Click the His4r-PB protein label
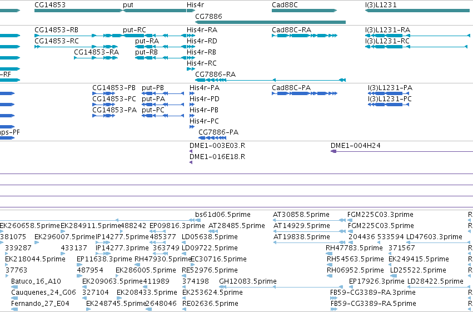 (204, 110)
